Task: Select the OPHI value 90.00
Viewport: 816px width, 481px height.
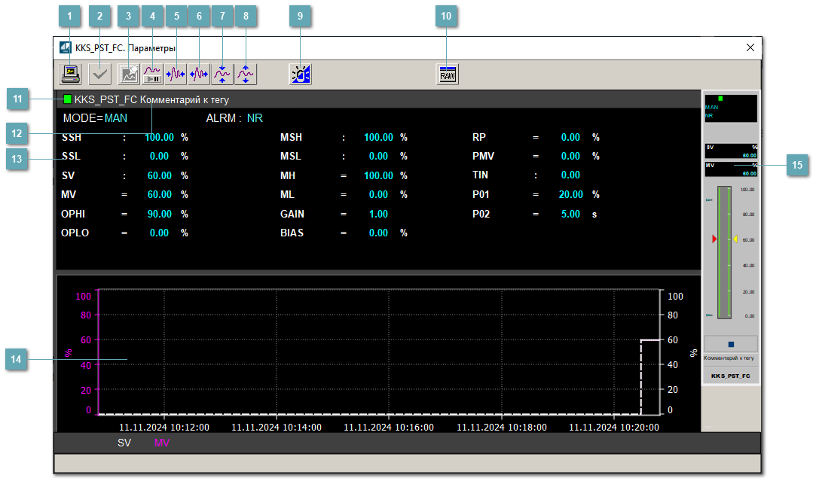Action: point(160,214)
